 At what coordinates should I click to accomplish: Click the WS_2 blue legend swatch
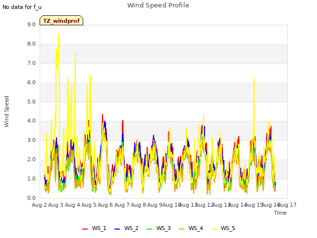click(x=117, y=229)
